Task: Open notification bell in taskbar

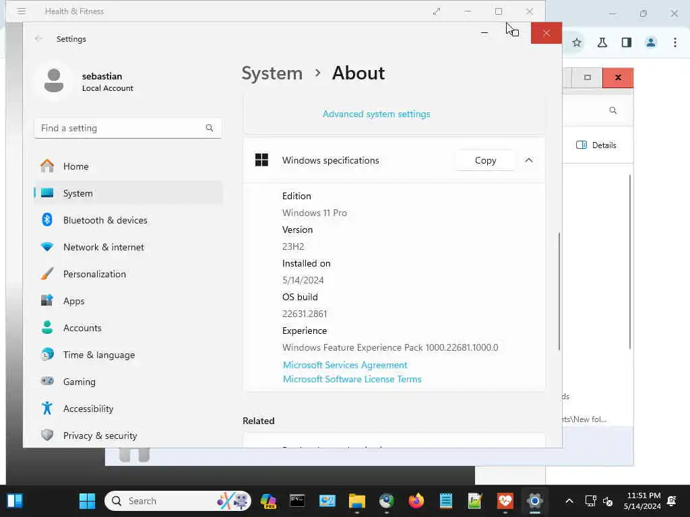Action: point(672,501)
